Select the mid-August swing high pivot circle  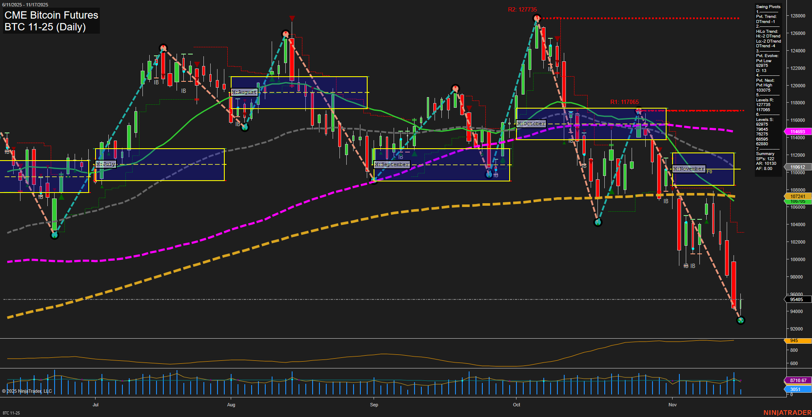click(285, 34)
